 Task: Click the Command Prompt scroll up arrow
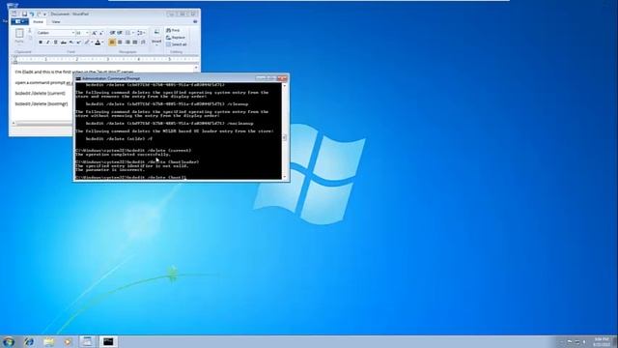(x=285, y=85)
